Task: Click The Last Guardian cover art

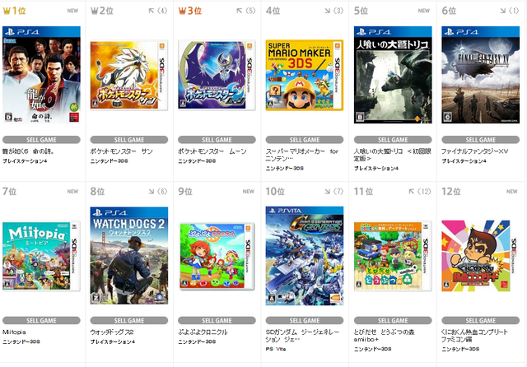Action: [393, 75]
